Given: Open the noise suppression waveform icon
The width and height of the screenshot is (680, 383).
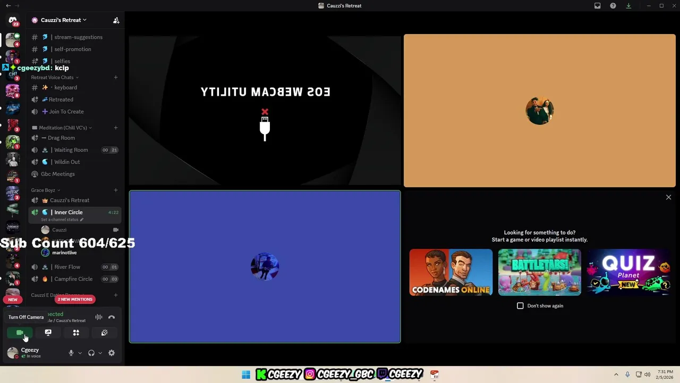Looking at the screenshot, I should pos(99,318).
